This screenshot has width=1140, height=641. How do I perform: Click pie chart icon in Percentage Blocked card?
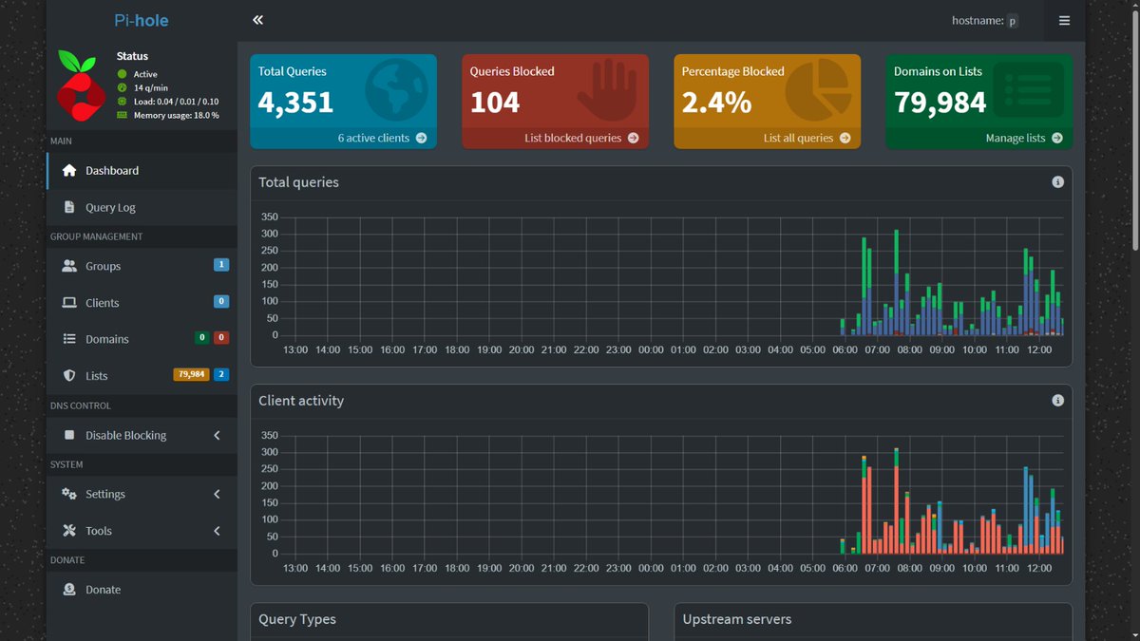[x=820, y=90]
